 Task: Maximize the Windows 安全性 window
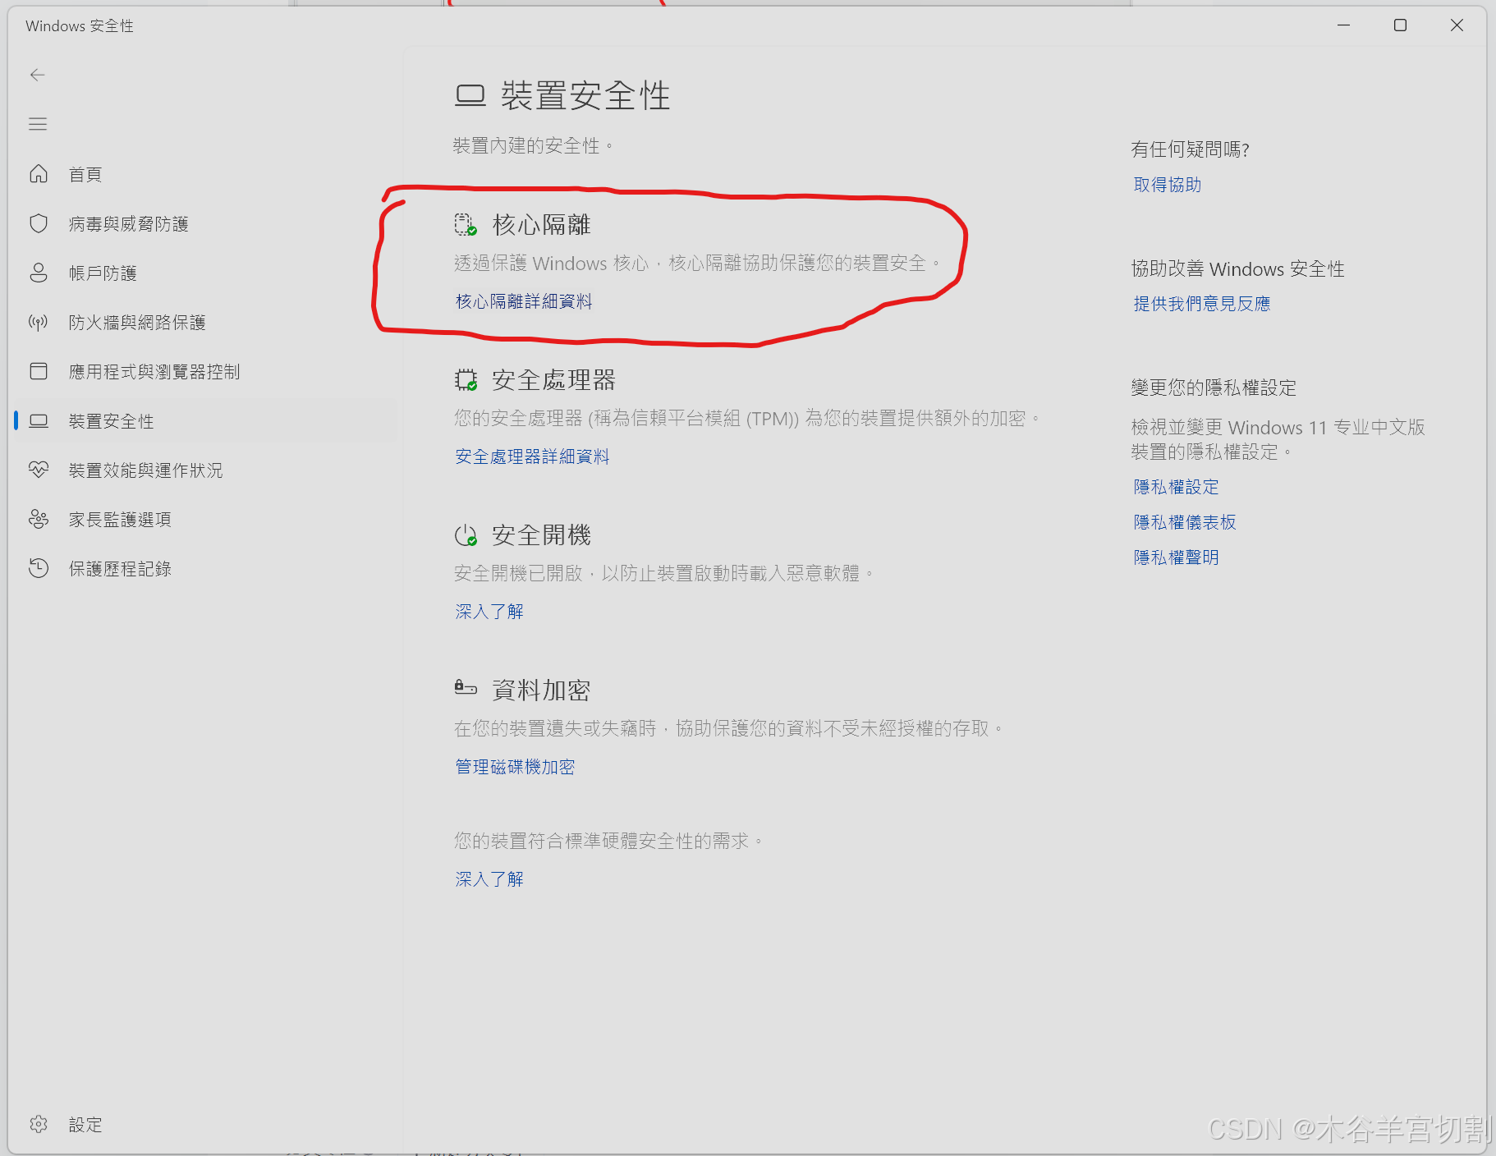click(x=1400, y=25)
